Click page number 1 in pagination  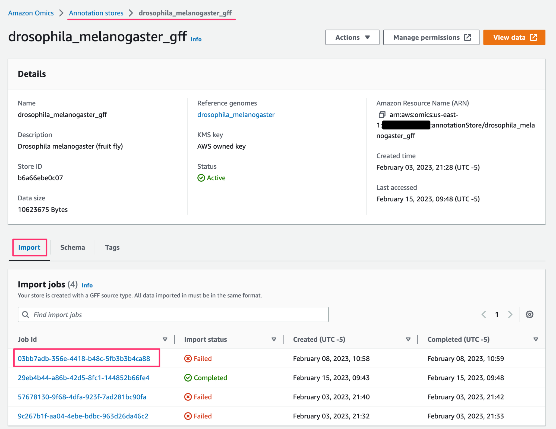pos(497,315)
